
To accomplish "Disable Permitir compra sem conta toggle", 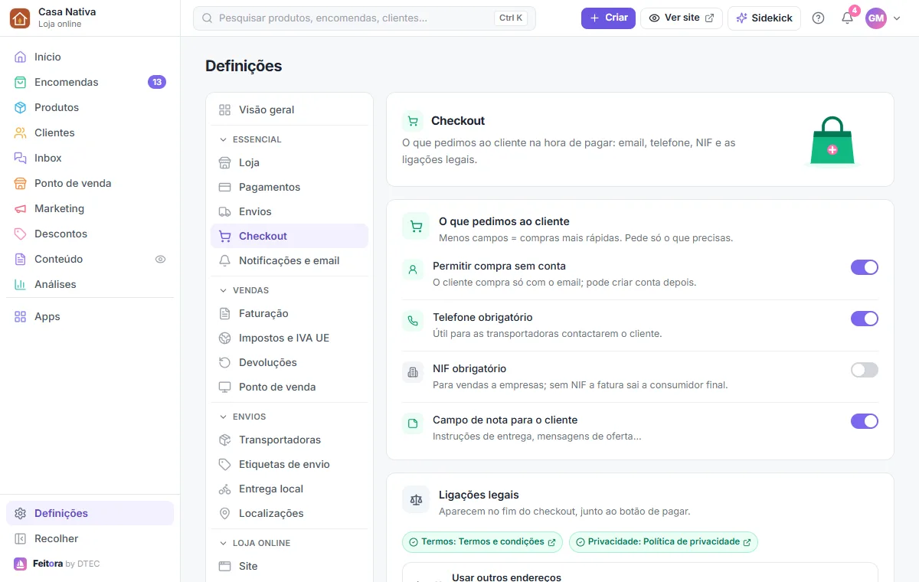I will [865, 267].
